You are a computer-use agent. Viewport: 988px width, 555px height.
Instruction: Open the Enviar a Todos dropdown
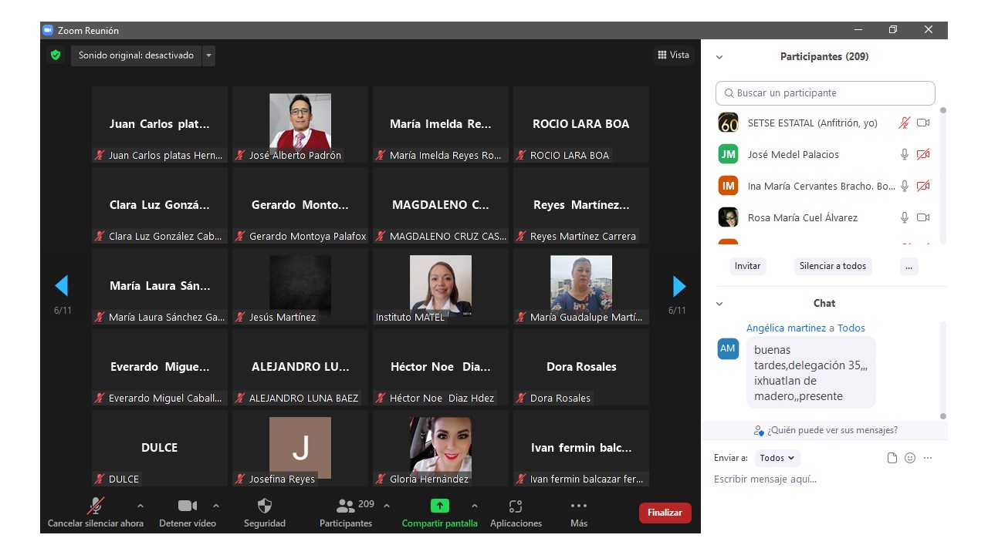777,458
